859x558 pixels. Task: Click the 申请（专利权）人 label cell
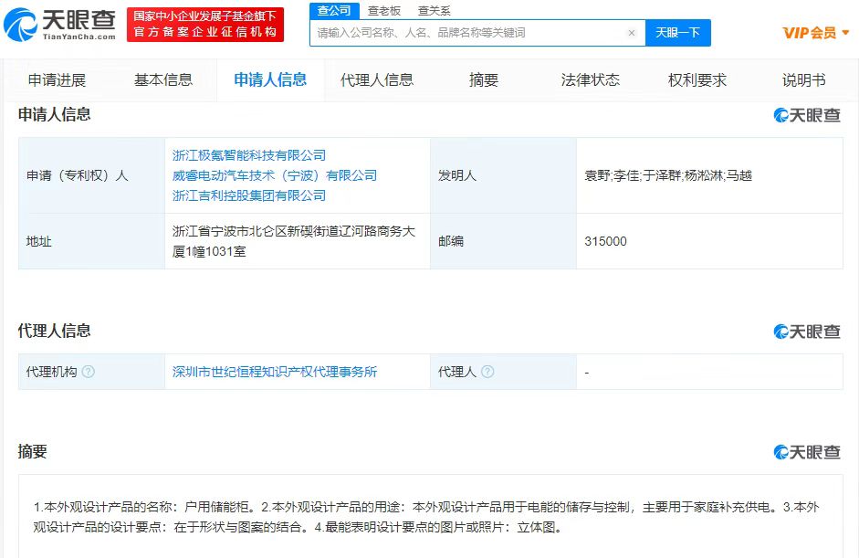pyautogui.click(x=91, y=175)
